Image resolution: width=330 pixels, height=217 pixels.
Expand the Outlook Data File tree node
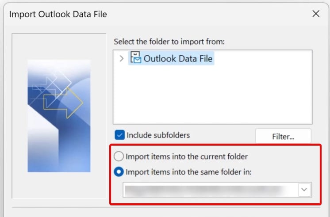(x=122, y=59)
